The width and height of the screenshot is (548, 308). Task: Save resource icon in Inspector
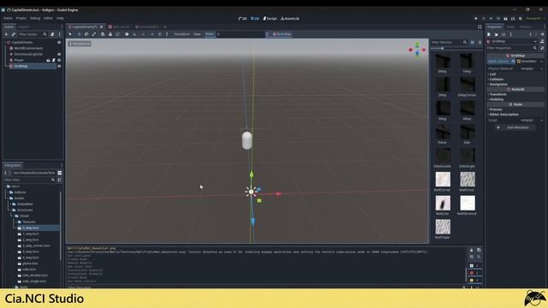503,34
